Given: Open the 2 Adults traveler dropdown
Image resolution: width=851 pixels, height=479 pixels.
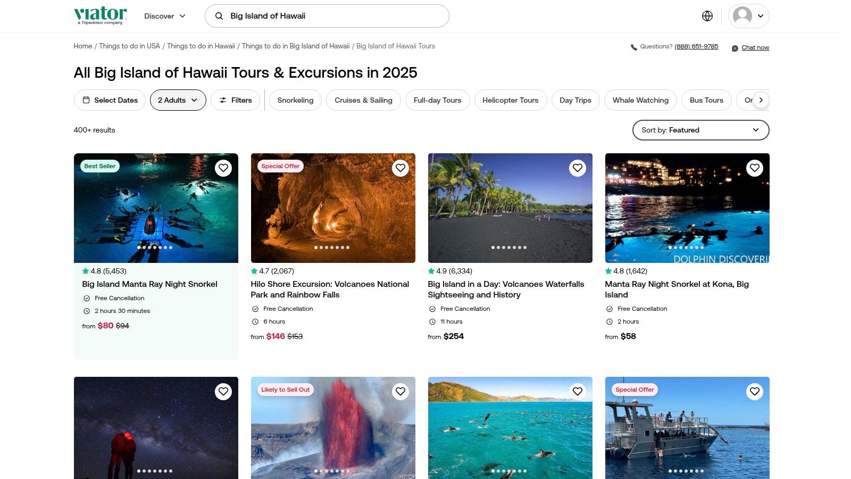Looking at the screenshot, I should click(x=178, y=100).
